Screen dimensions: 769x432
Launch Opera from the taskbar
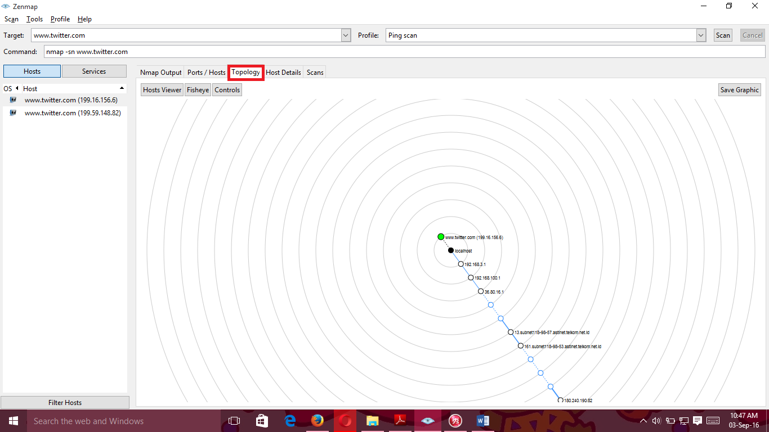tap(345, 420)
